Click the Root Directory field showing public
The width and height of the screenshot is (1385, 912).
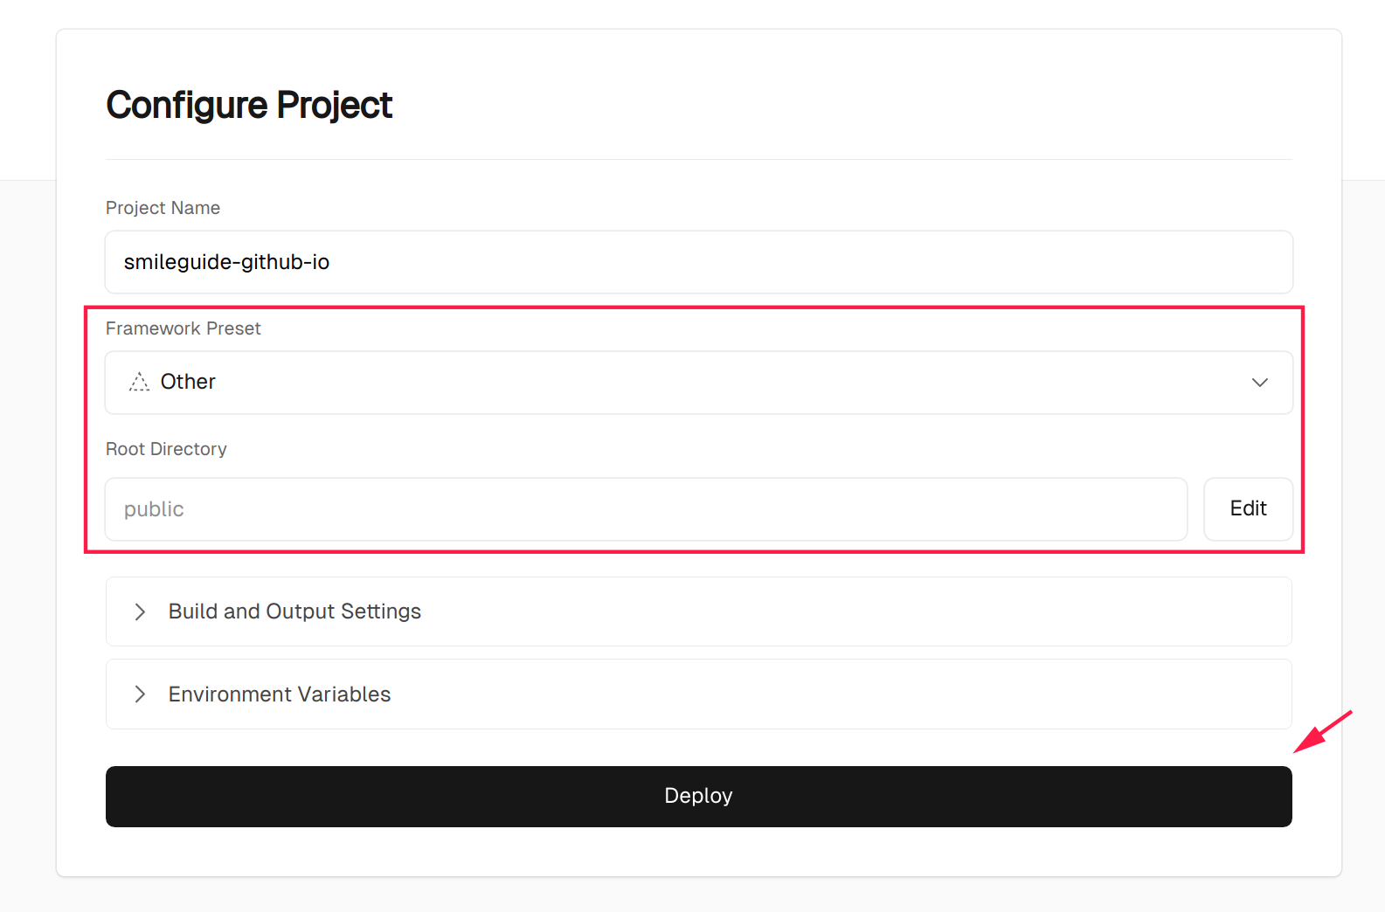(x=646, y=509)
